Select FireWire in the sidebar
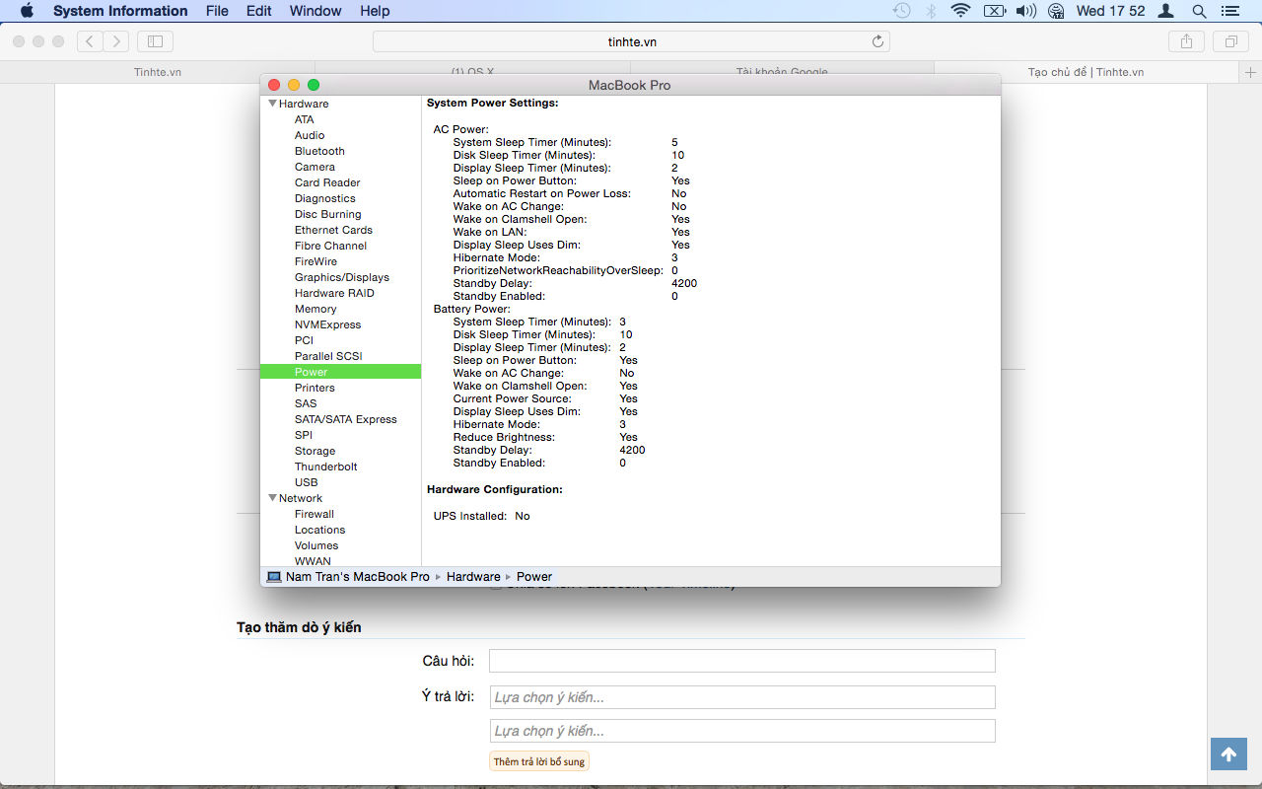The width and height of the screenshot is (1262, 789). 315,261
